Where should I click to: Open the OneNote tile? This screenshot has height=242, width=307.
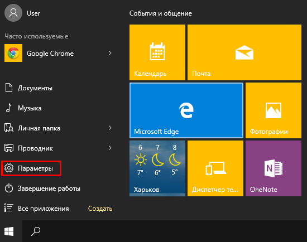(274, 168)
